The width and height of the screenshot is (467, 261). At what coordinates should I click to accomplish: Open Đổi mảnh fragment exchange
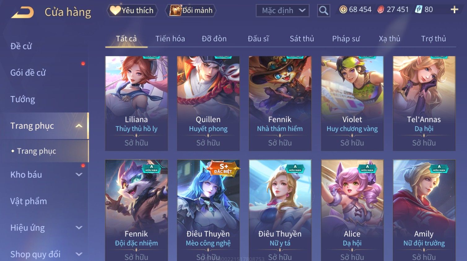pyautogui.click(x=191, y=11)
